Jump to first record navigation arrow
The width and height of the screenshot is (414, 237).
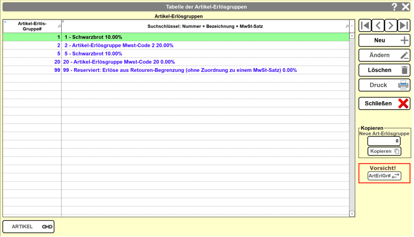coord(365,25)
